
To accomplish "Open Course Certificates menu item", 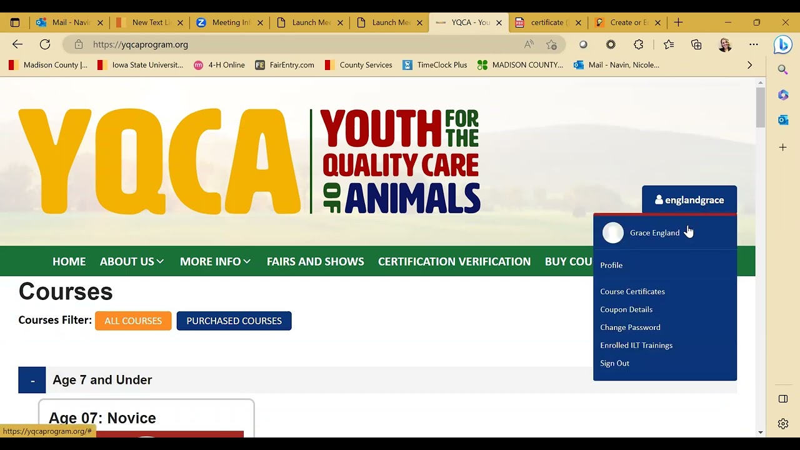I will coord(632,291).
